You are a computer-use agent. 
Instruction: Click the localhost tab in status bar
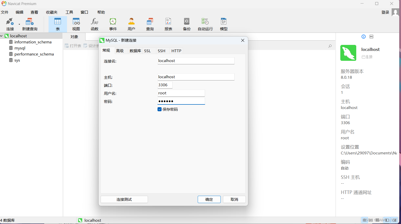90,220
